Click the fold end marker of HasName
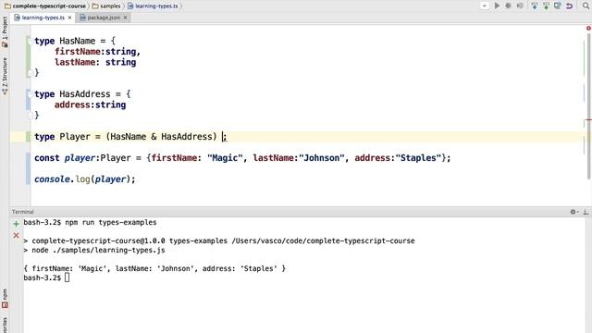 31,73
